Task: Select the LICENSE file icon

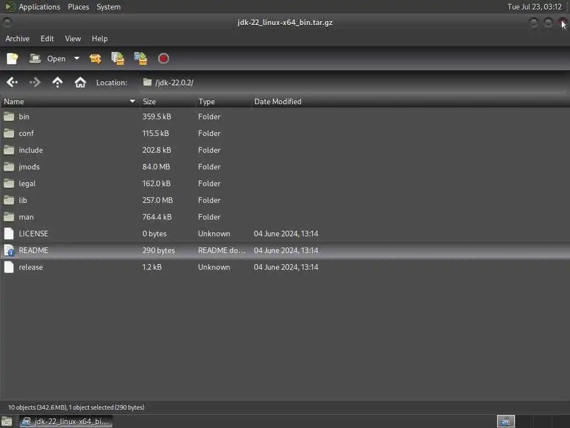Action: tap(9, 234)
